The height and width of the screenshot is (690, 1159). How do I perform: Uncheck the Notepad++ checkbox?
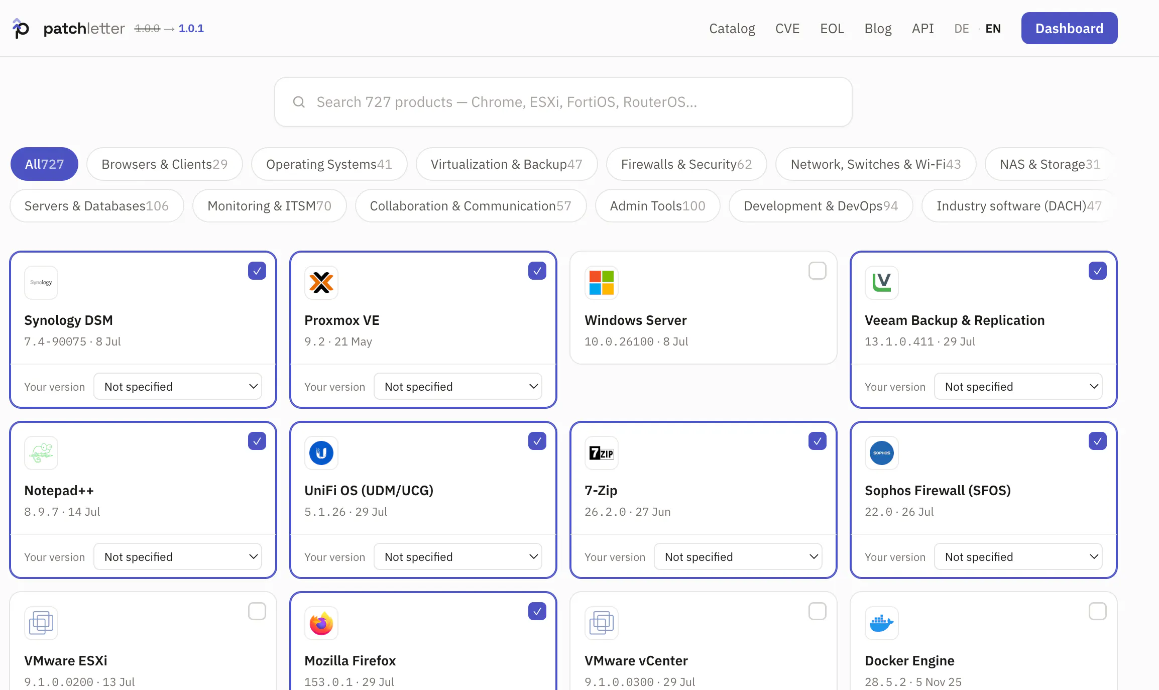(x=257, y=441)
